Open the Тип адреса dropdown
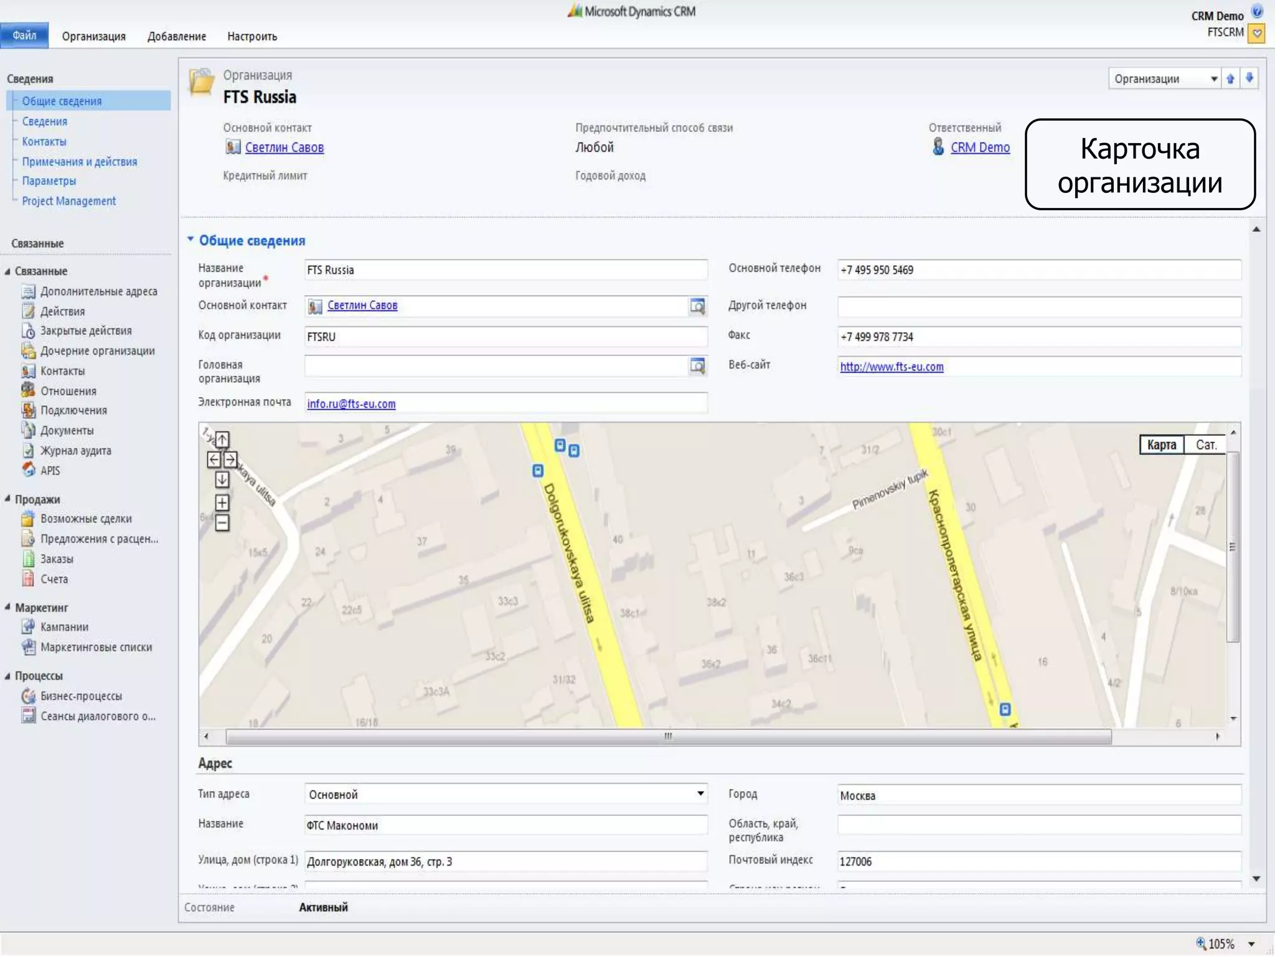The image size is (1275, 956). (x=700, y=794)
